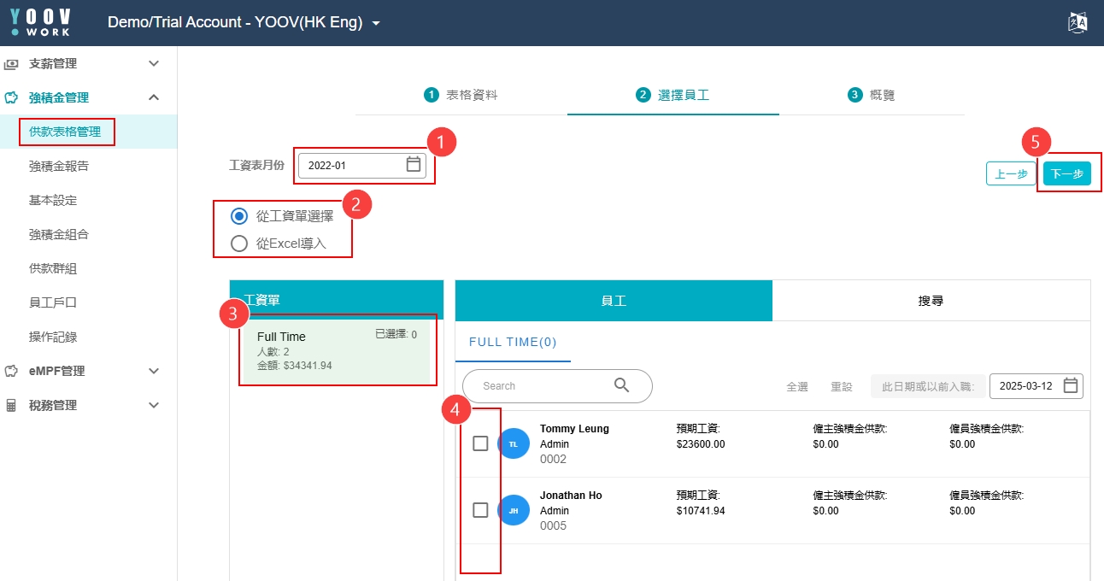The height and width of the screenshot is (581, 1104).
Task: Click the 上一步 button
Action: point(1011,173)
